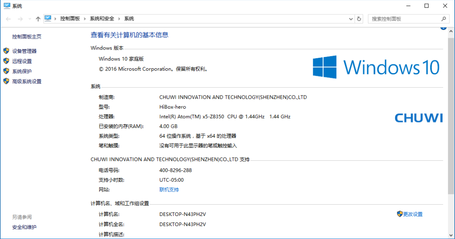Click the system window title icon
The width and height of the screenshot is (455, 239).
7,6
